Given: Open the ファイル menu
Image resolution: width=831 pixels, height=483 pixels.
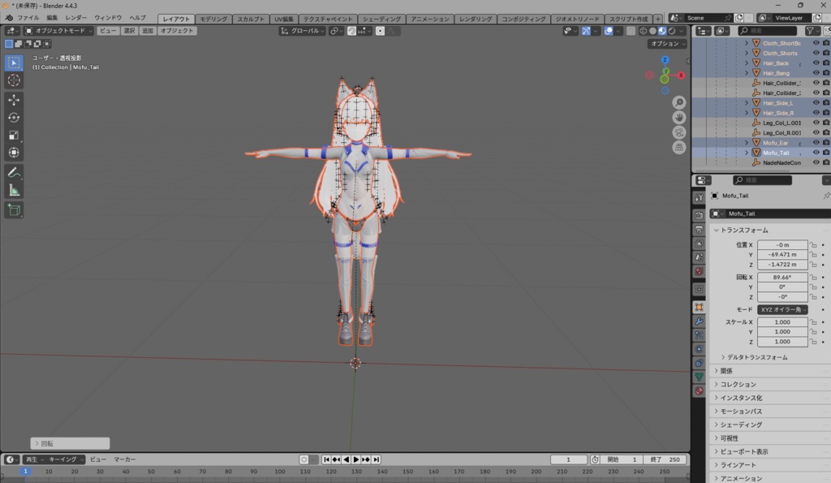Looking at the screenshot, I should [28, 18].
